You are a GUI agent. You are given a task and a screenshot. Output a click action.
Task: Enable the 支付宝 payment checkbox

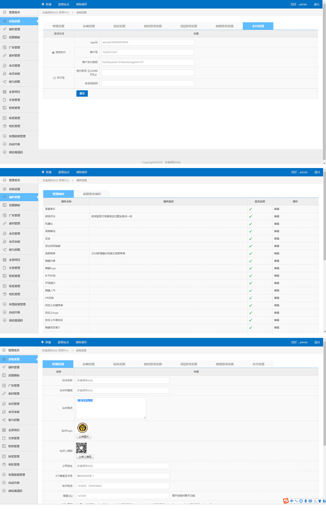55,78
